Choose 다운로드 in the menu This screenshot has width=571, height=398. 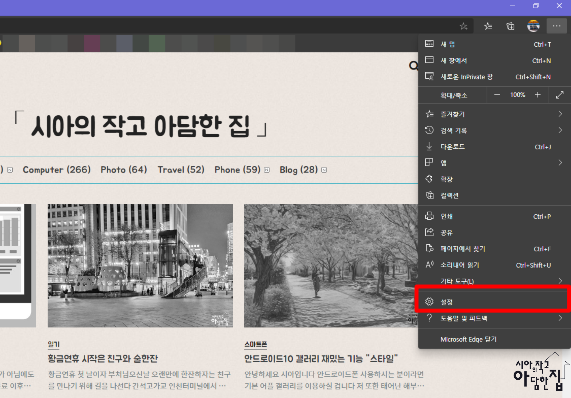coord(453,147)
